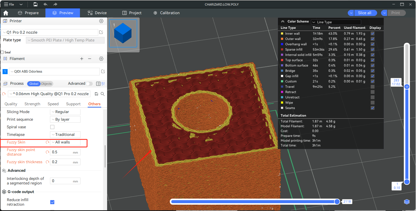This screenshot has width=416, height=211.
Task: Show Travel moves in display
Action: 372,87
